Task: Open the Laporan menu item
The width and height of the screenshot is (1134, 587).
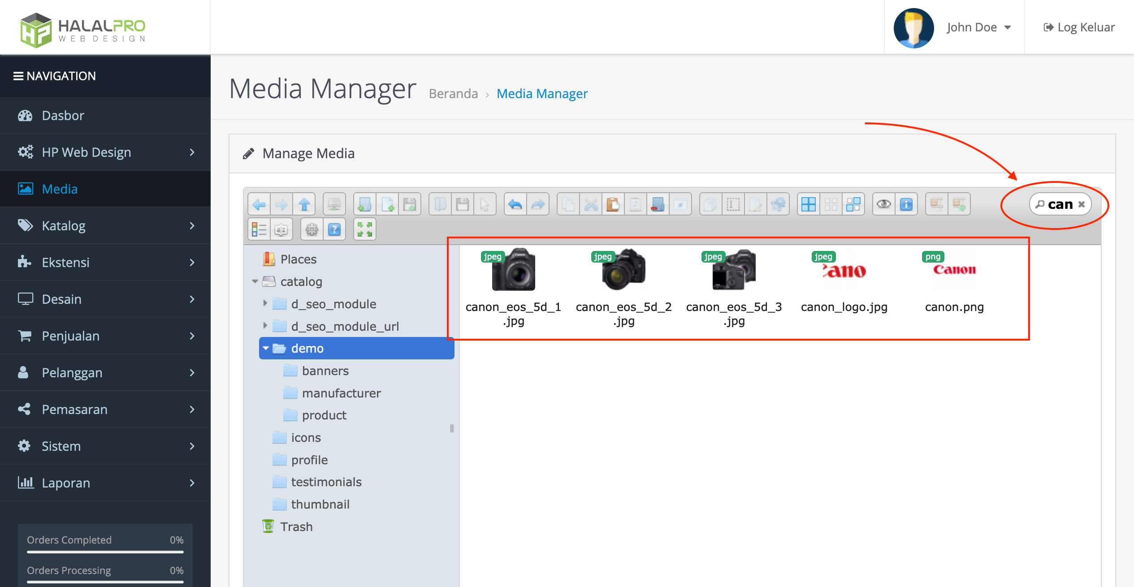Action: pos(105,483)
